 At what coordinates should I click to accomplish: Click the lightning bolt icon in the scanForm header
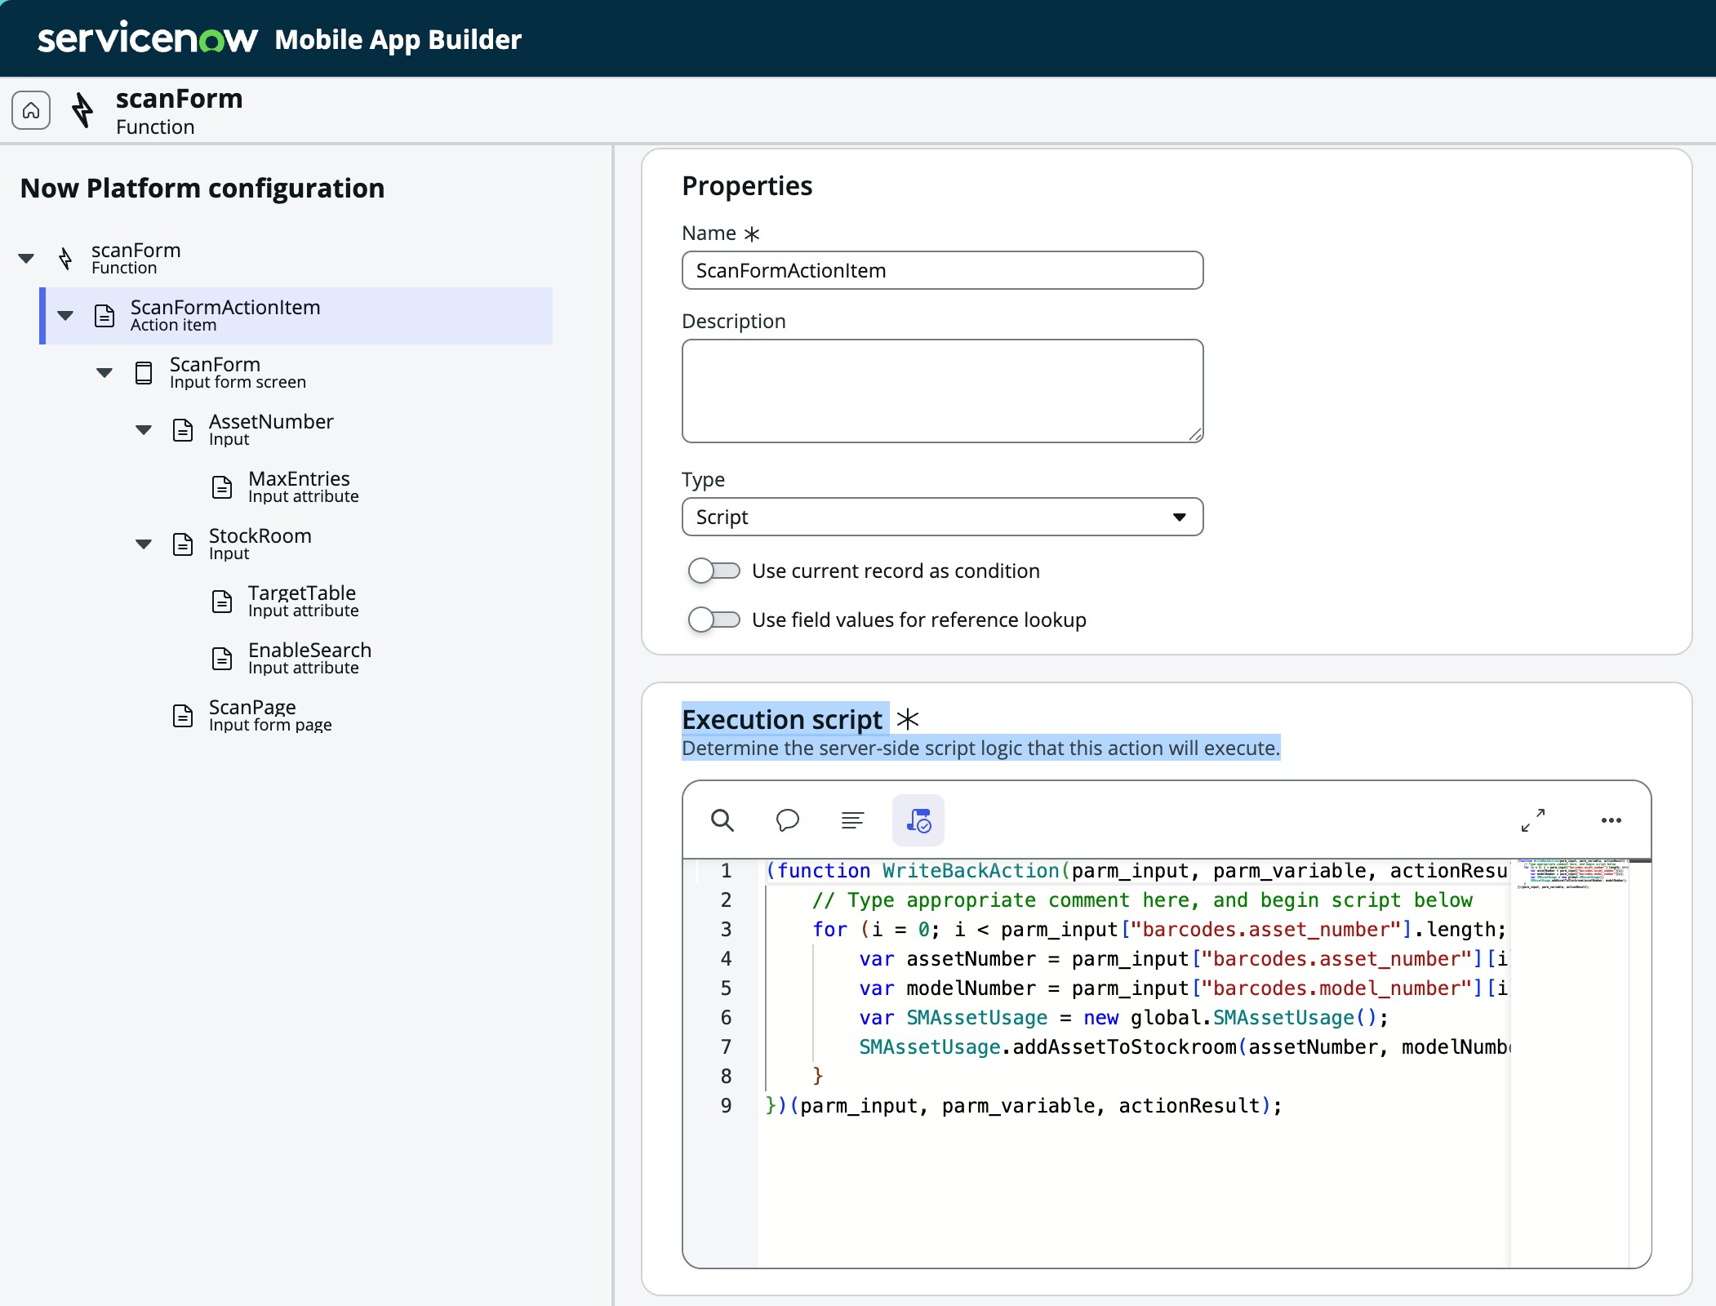click(82, 110)
